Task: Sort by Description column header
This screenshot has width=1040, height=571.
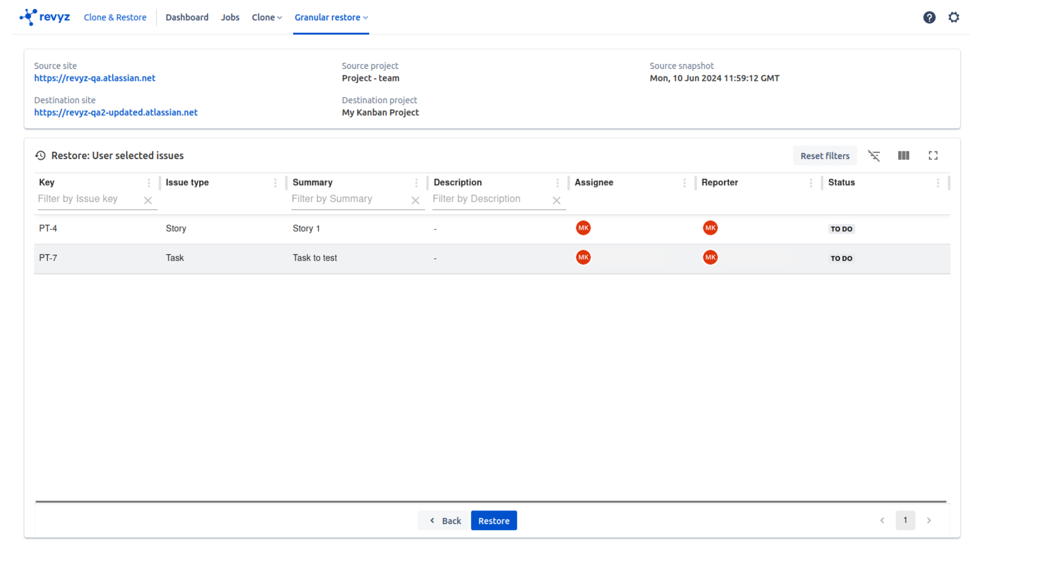Action: [x=457, y=183]
